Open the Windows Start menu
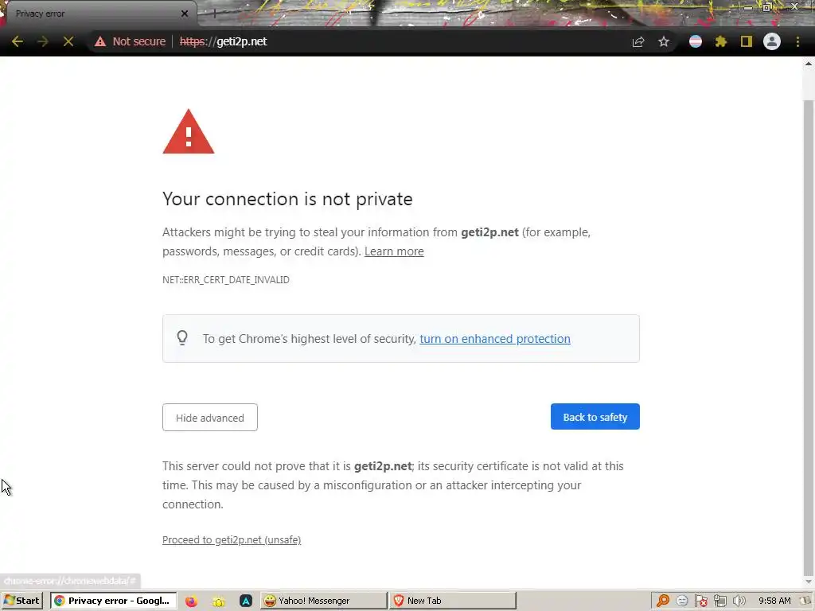This screenshot has width=815, height=611. [21, 601]
